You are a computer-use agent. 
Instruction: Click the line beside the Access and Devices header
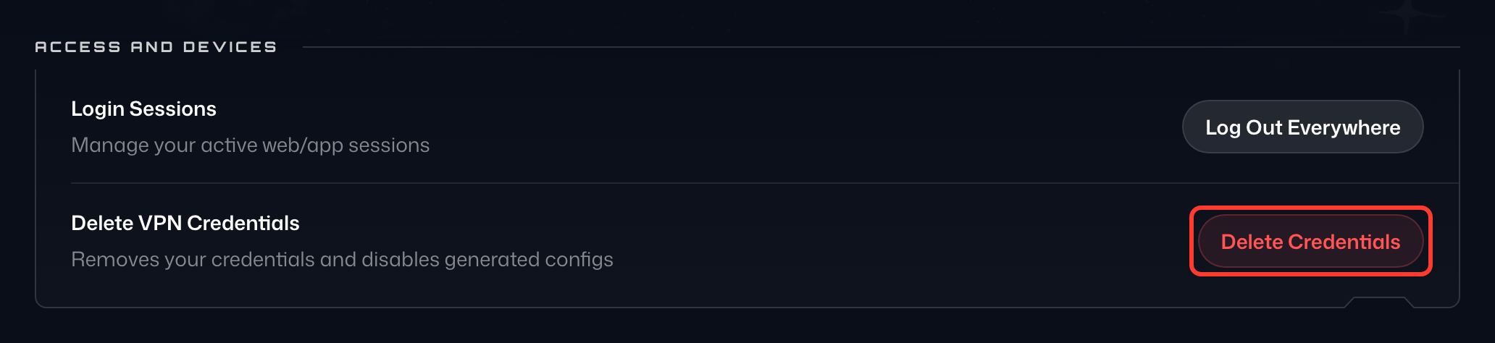pos(881,47)
